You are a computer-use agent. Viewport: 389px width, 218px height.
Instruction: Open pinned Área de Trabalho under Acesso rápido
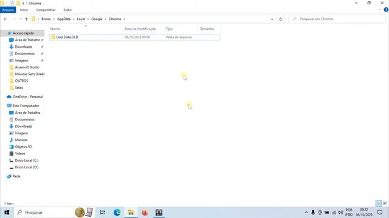click(x=27, y=40)
